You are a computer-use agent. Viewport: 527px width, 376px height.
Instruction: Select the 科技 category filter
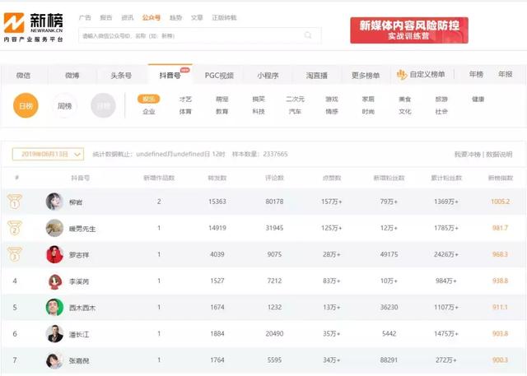tap(259, 111)
